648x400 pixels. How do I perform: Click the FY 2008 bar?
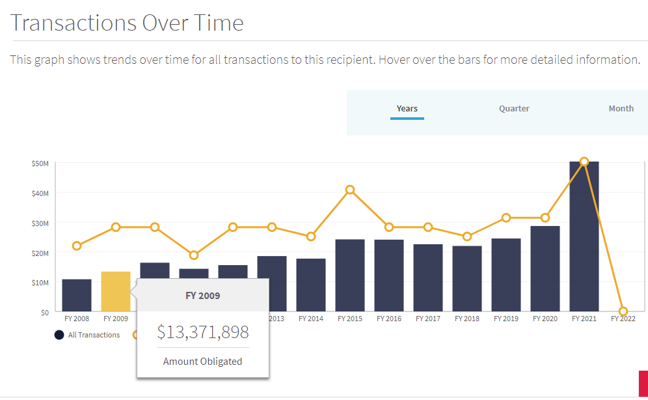77,295
